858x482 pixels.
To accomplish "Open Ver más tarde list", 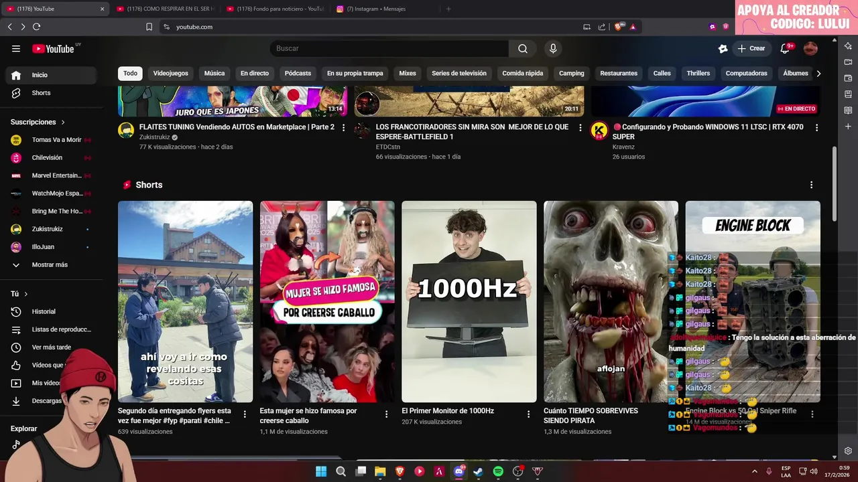I will [51, 347].
